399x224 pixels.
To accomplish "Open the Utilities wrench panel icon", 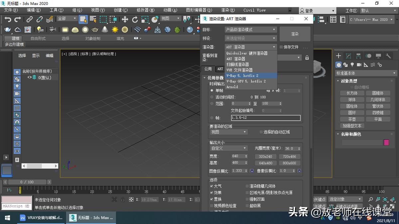I will click(389, 56).
